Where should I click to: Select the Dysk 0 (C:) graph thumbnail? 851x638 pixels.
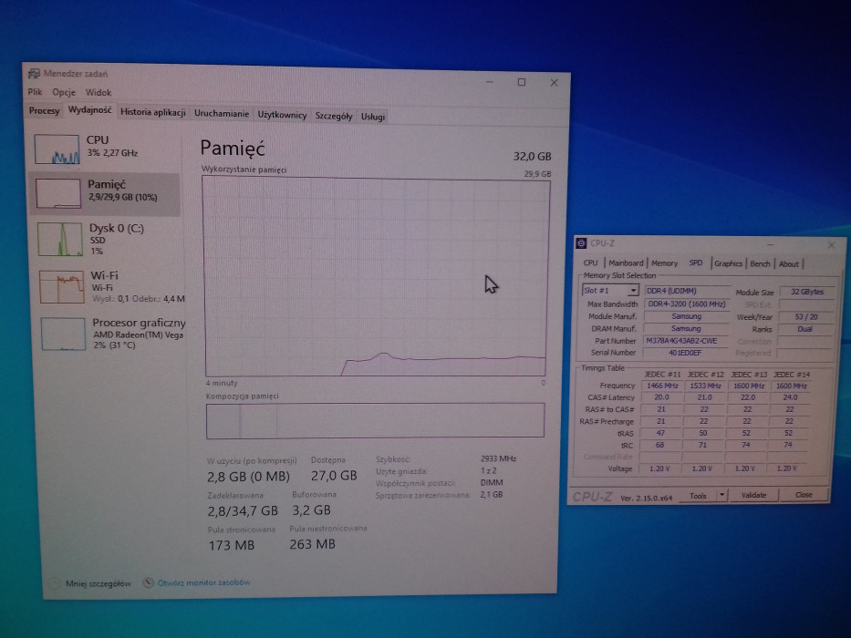tap(59, 239)
